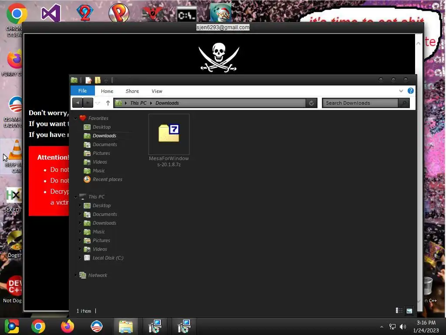Expand the ribbon with the chevron
Screen dimensions: 446x335
click(401, 91)
